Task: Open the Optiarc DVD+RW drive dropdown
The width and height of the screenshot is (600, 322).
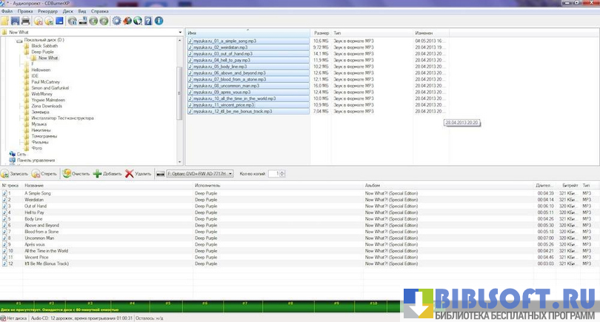Action: 230,173
